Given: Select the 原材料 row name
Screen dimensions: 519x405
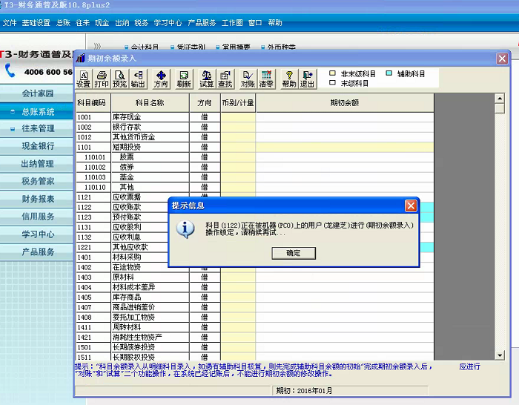Looking at the screenshot, I should [123, 277].
